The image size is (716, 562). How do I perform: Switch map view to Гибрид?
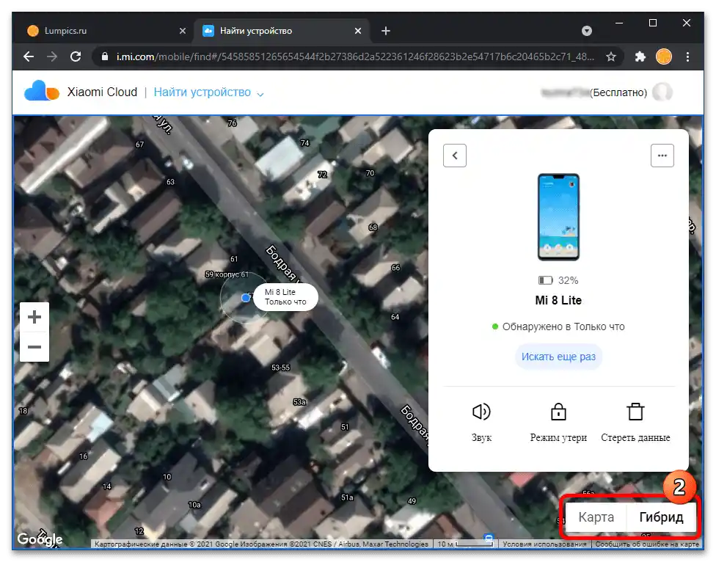(661, 517)
